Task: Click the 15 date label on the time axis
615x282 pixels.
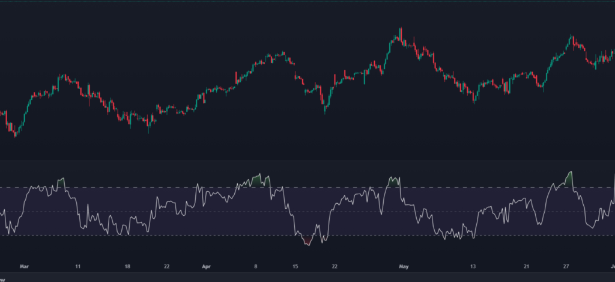Action: (x=295, y=267)
